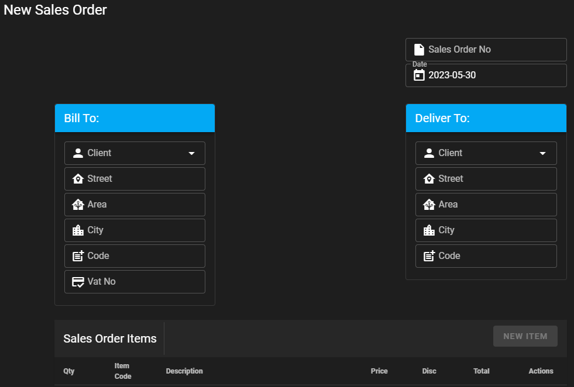
Task: Click into the Bill To Street field
Action: point(140,179)
